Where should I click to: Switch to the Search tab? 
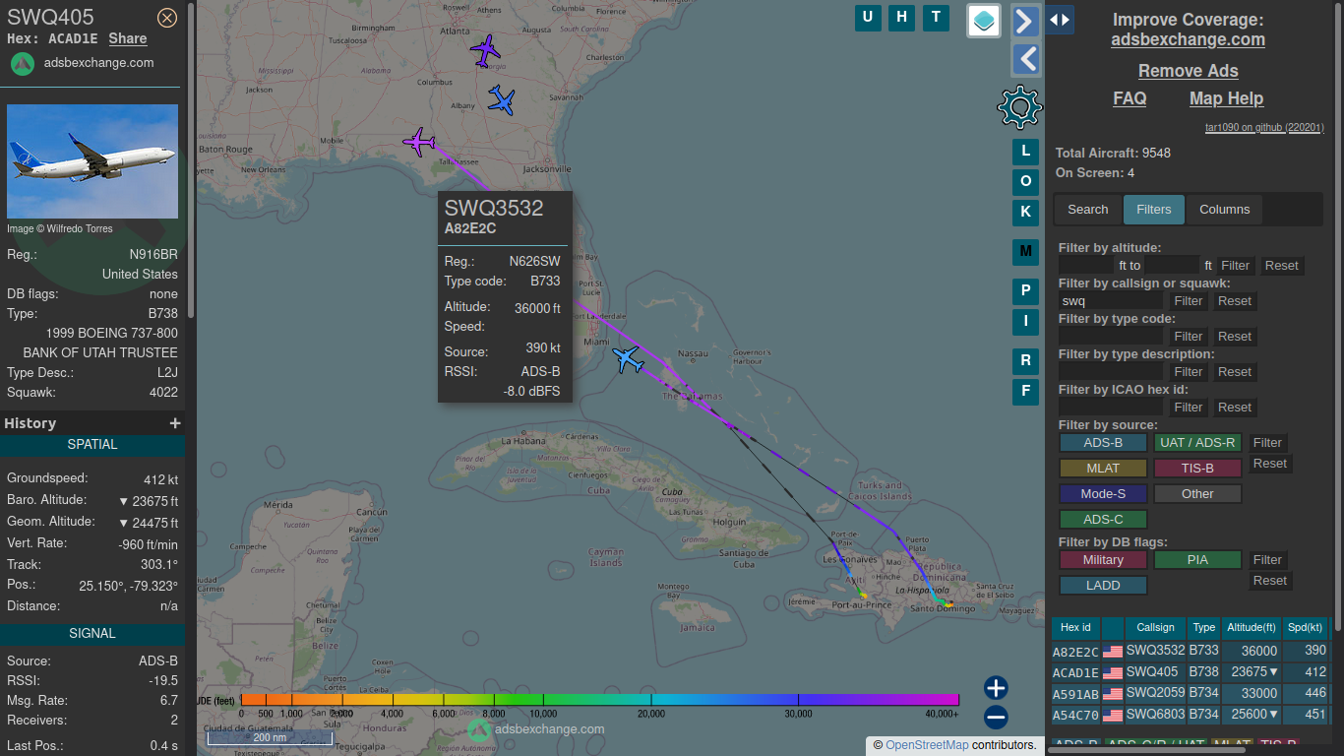click(1087, 210)
